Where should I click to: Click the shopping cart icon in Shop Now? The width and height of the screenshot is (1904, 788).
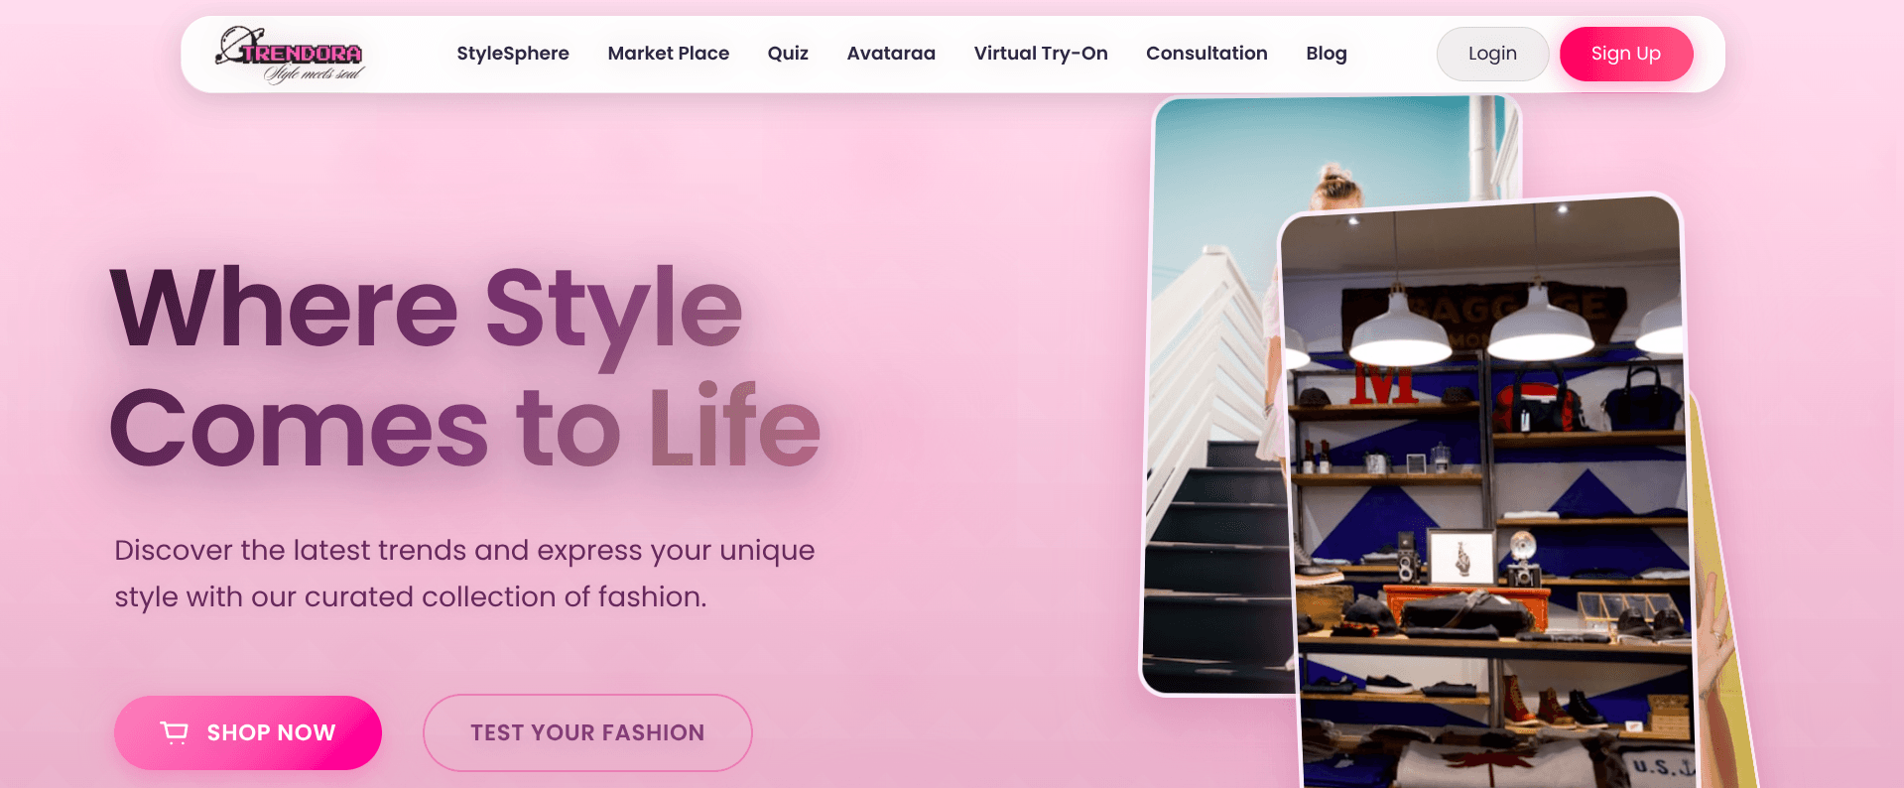tap(175, 732)
